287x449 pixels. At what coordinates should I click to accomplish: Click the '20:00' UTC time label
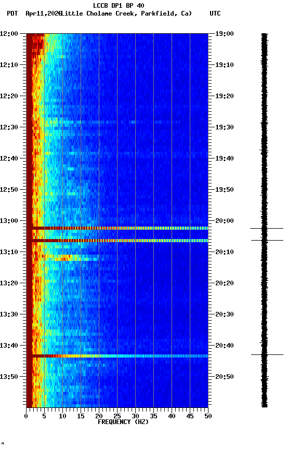tap(225, 221)
